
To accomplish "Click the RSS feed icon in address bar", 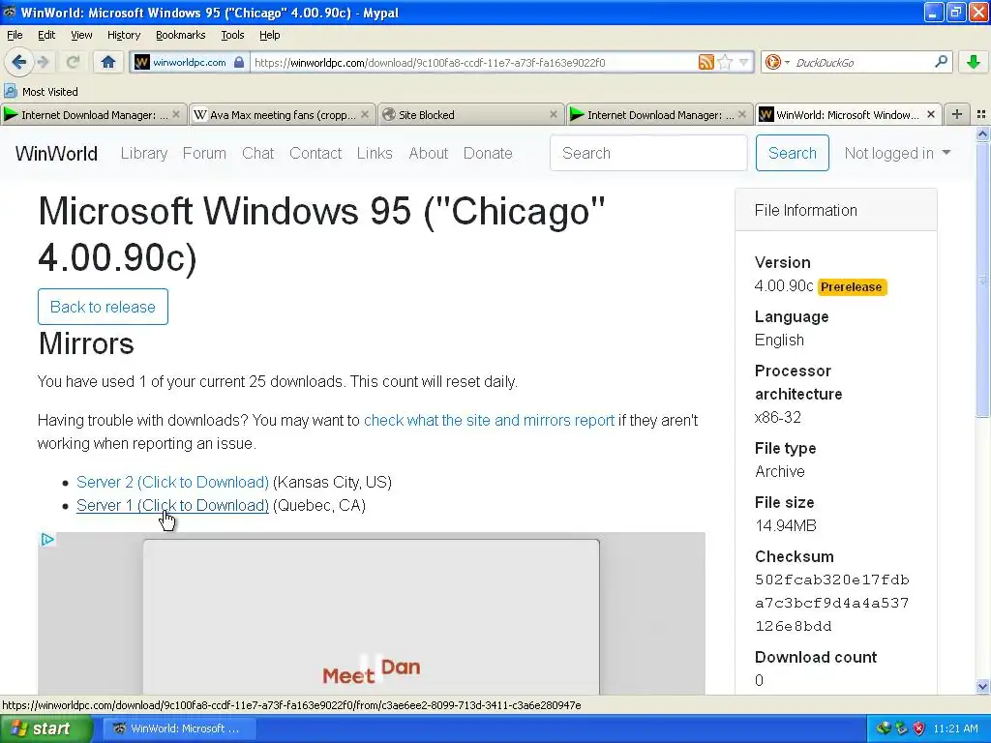I will click(x=706, y=62).
